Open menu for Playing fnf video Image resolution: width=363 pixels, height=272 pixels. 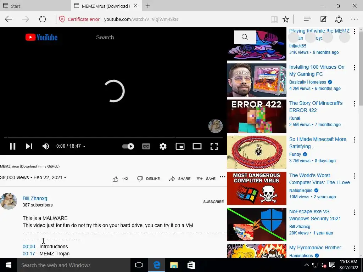point(354,32)
